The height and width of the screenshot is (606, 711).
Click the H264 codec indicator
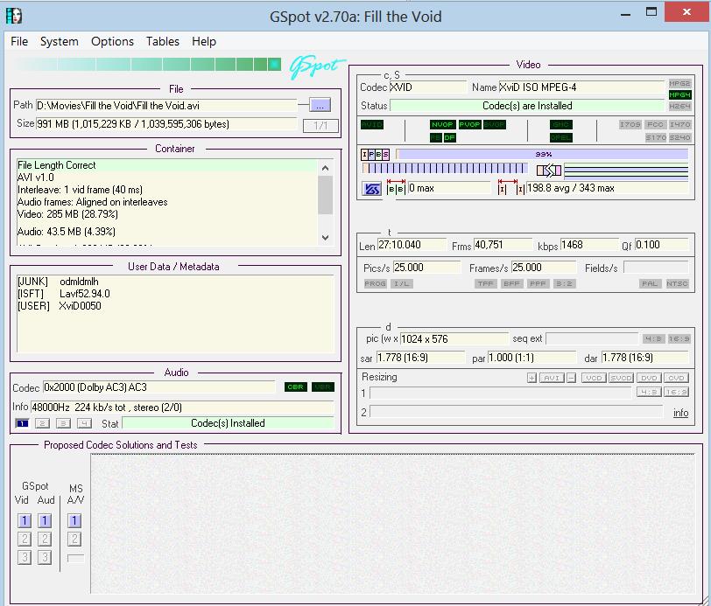(x=679, y=107)
